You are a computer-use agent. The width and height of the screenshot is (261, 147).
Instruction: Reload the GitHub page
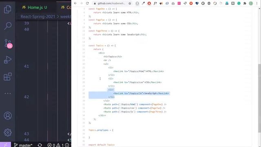(x=87, y=3)
